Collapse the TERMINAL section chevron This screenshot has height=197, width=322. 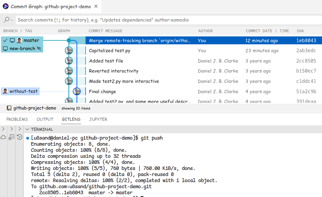click(27, 129)
